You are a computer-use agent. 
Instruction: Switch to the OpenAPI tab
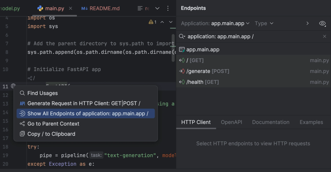231,122
